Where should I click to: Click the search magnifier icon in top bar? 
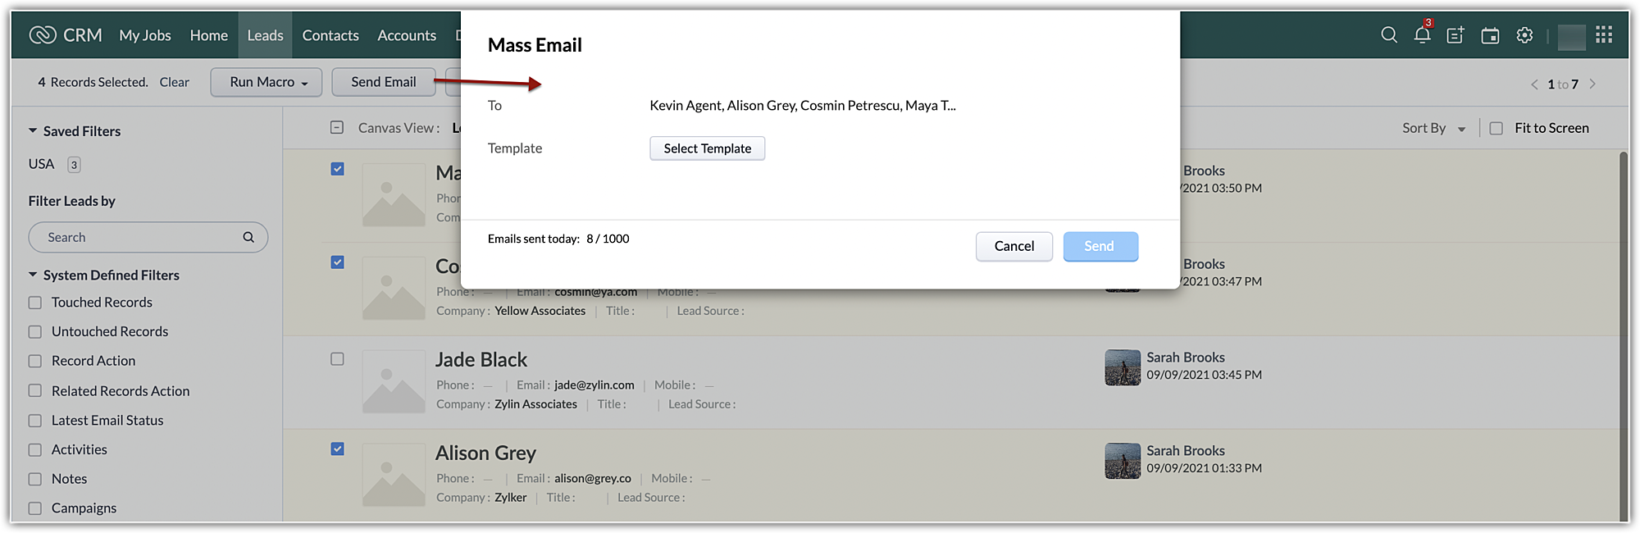point(1388,35)
